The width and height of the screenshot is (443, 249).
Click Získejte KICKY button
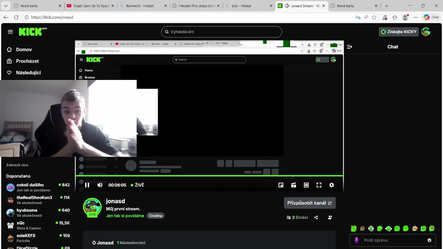pyautogui.click(x=399, y=32)
